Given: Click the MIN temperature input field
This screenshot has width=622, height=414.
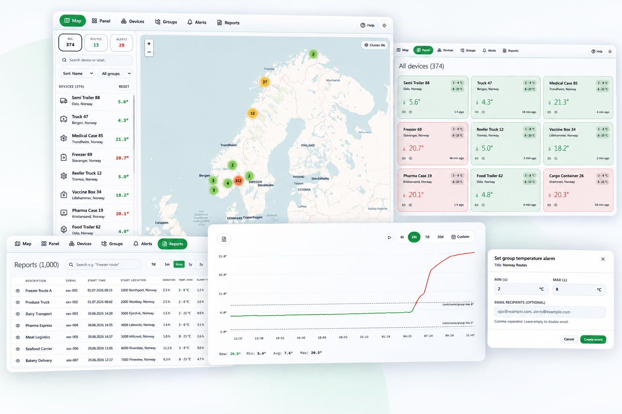Looking at the screenshot, I should (x=522, y=289).
